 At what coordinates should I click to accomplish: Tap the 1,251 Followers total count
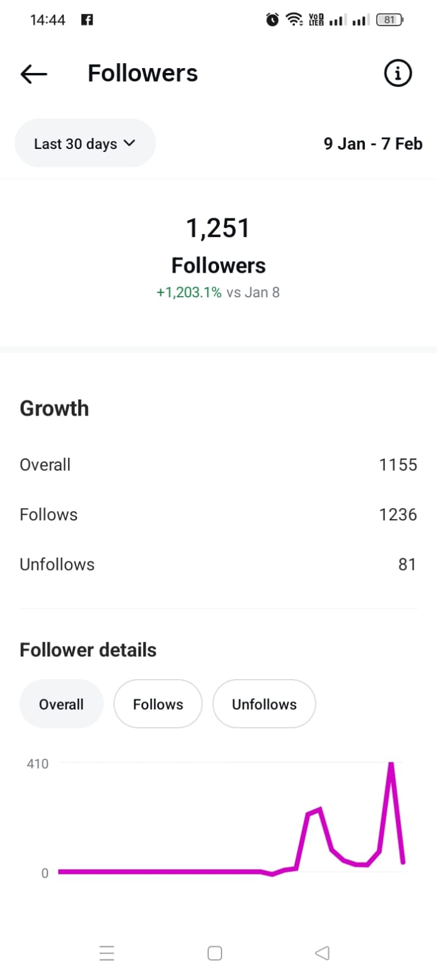(218, 229)
